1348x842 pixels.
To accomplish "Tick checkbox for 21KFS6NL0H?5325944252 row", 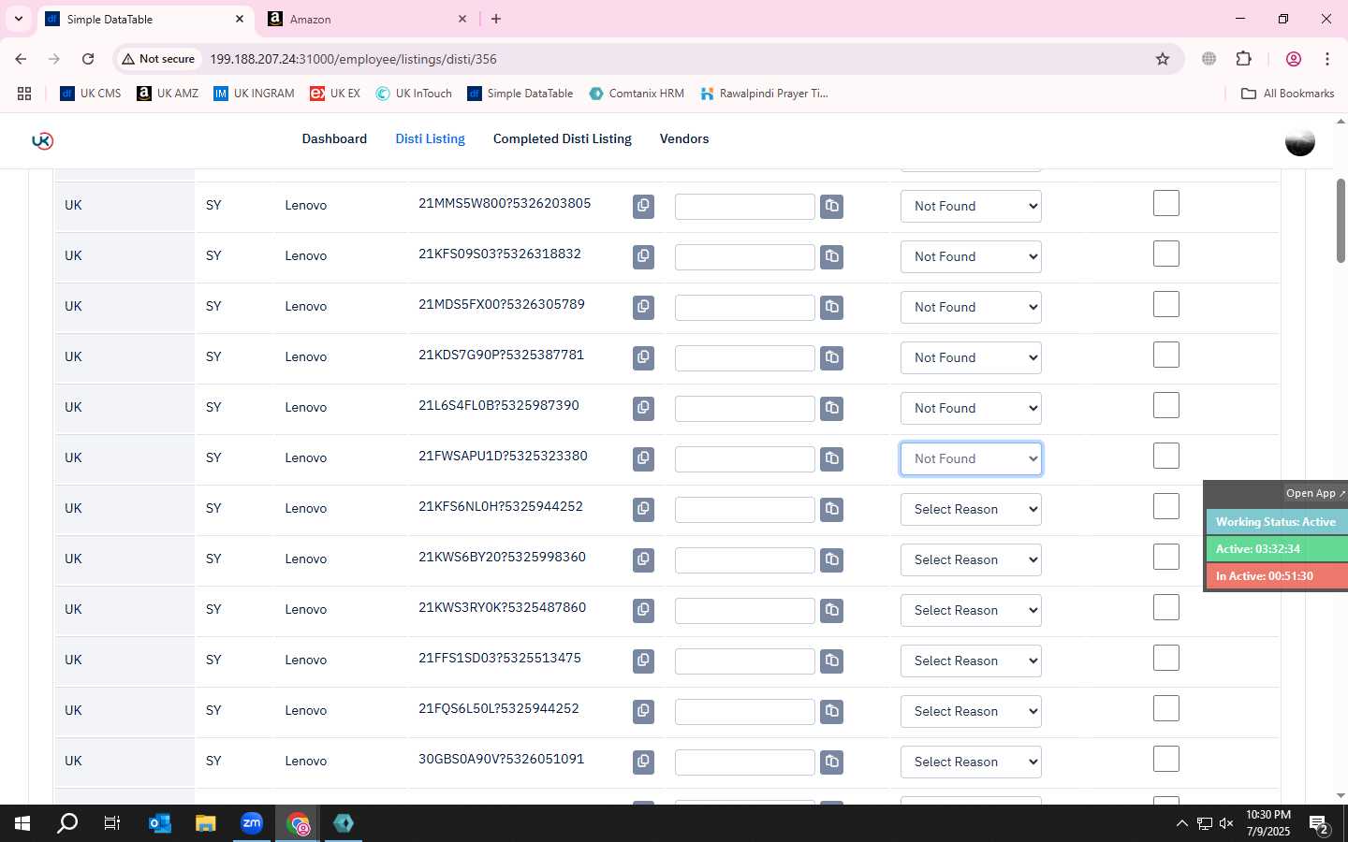I will point(1165,506).
